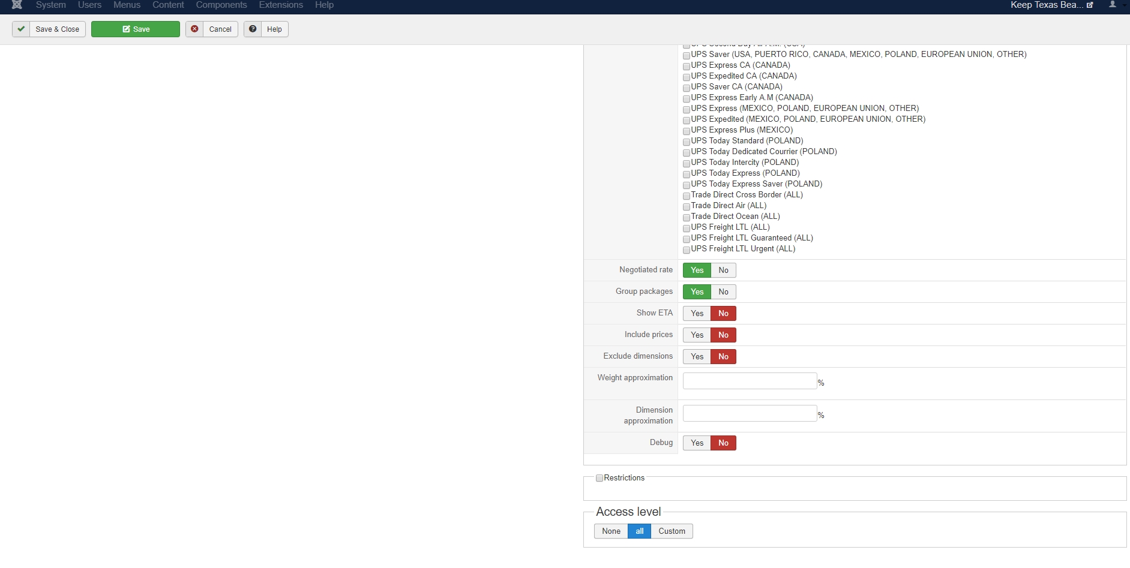
Task: Open the System menu
Action: tap(51, 5)
